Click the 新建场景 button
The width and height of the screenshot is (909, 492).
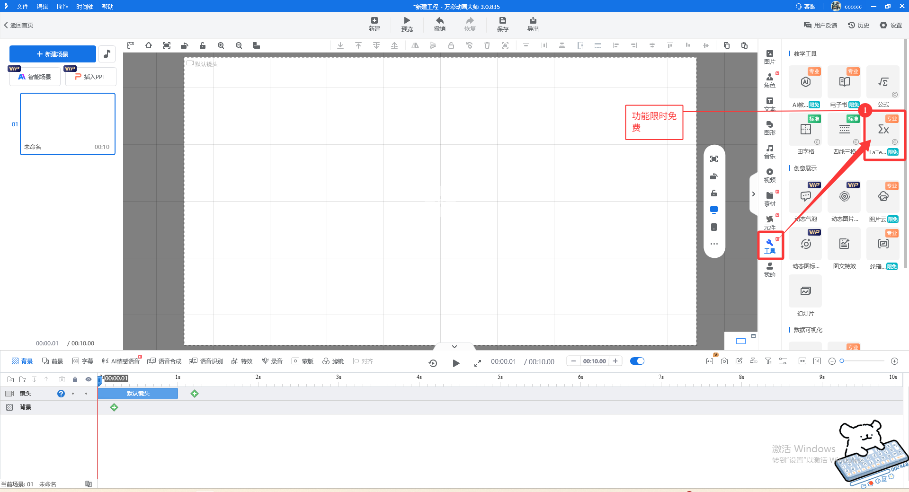click(53, 54)
